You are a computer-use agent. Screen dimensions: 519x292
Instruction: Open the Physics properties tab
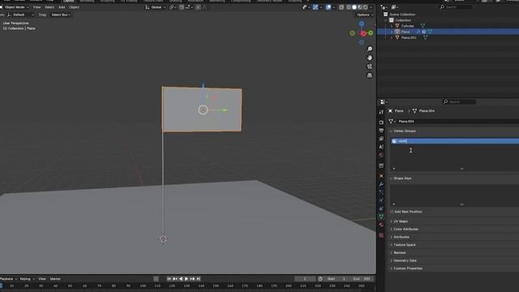[381, 200]
